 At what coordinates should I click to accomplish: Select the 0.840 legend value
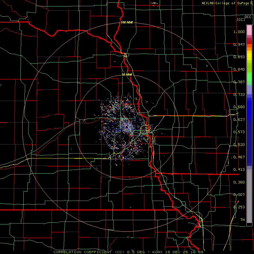click(239, 69)
